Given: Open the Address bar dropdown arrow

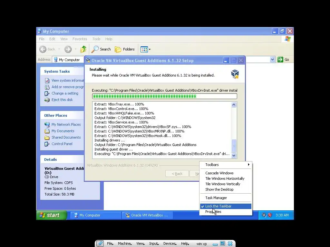Looking at the screenshot, I should (x=272, y=59).
